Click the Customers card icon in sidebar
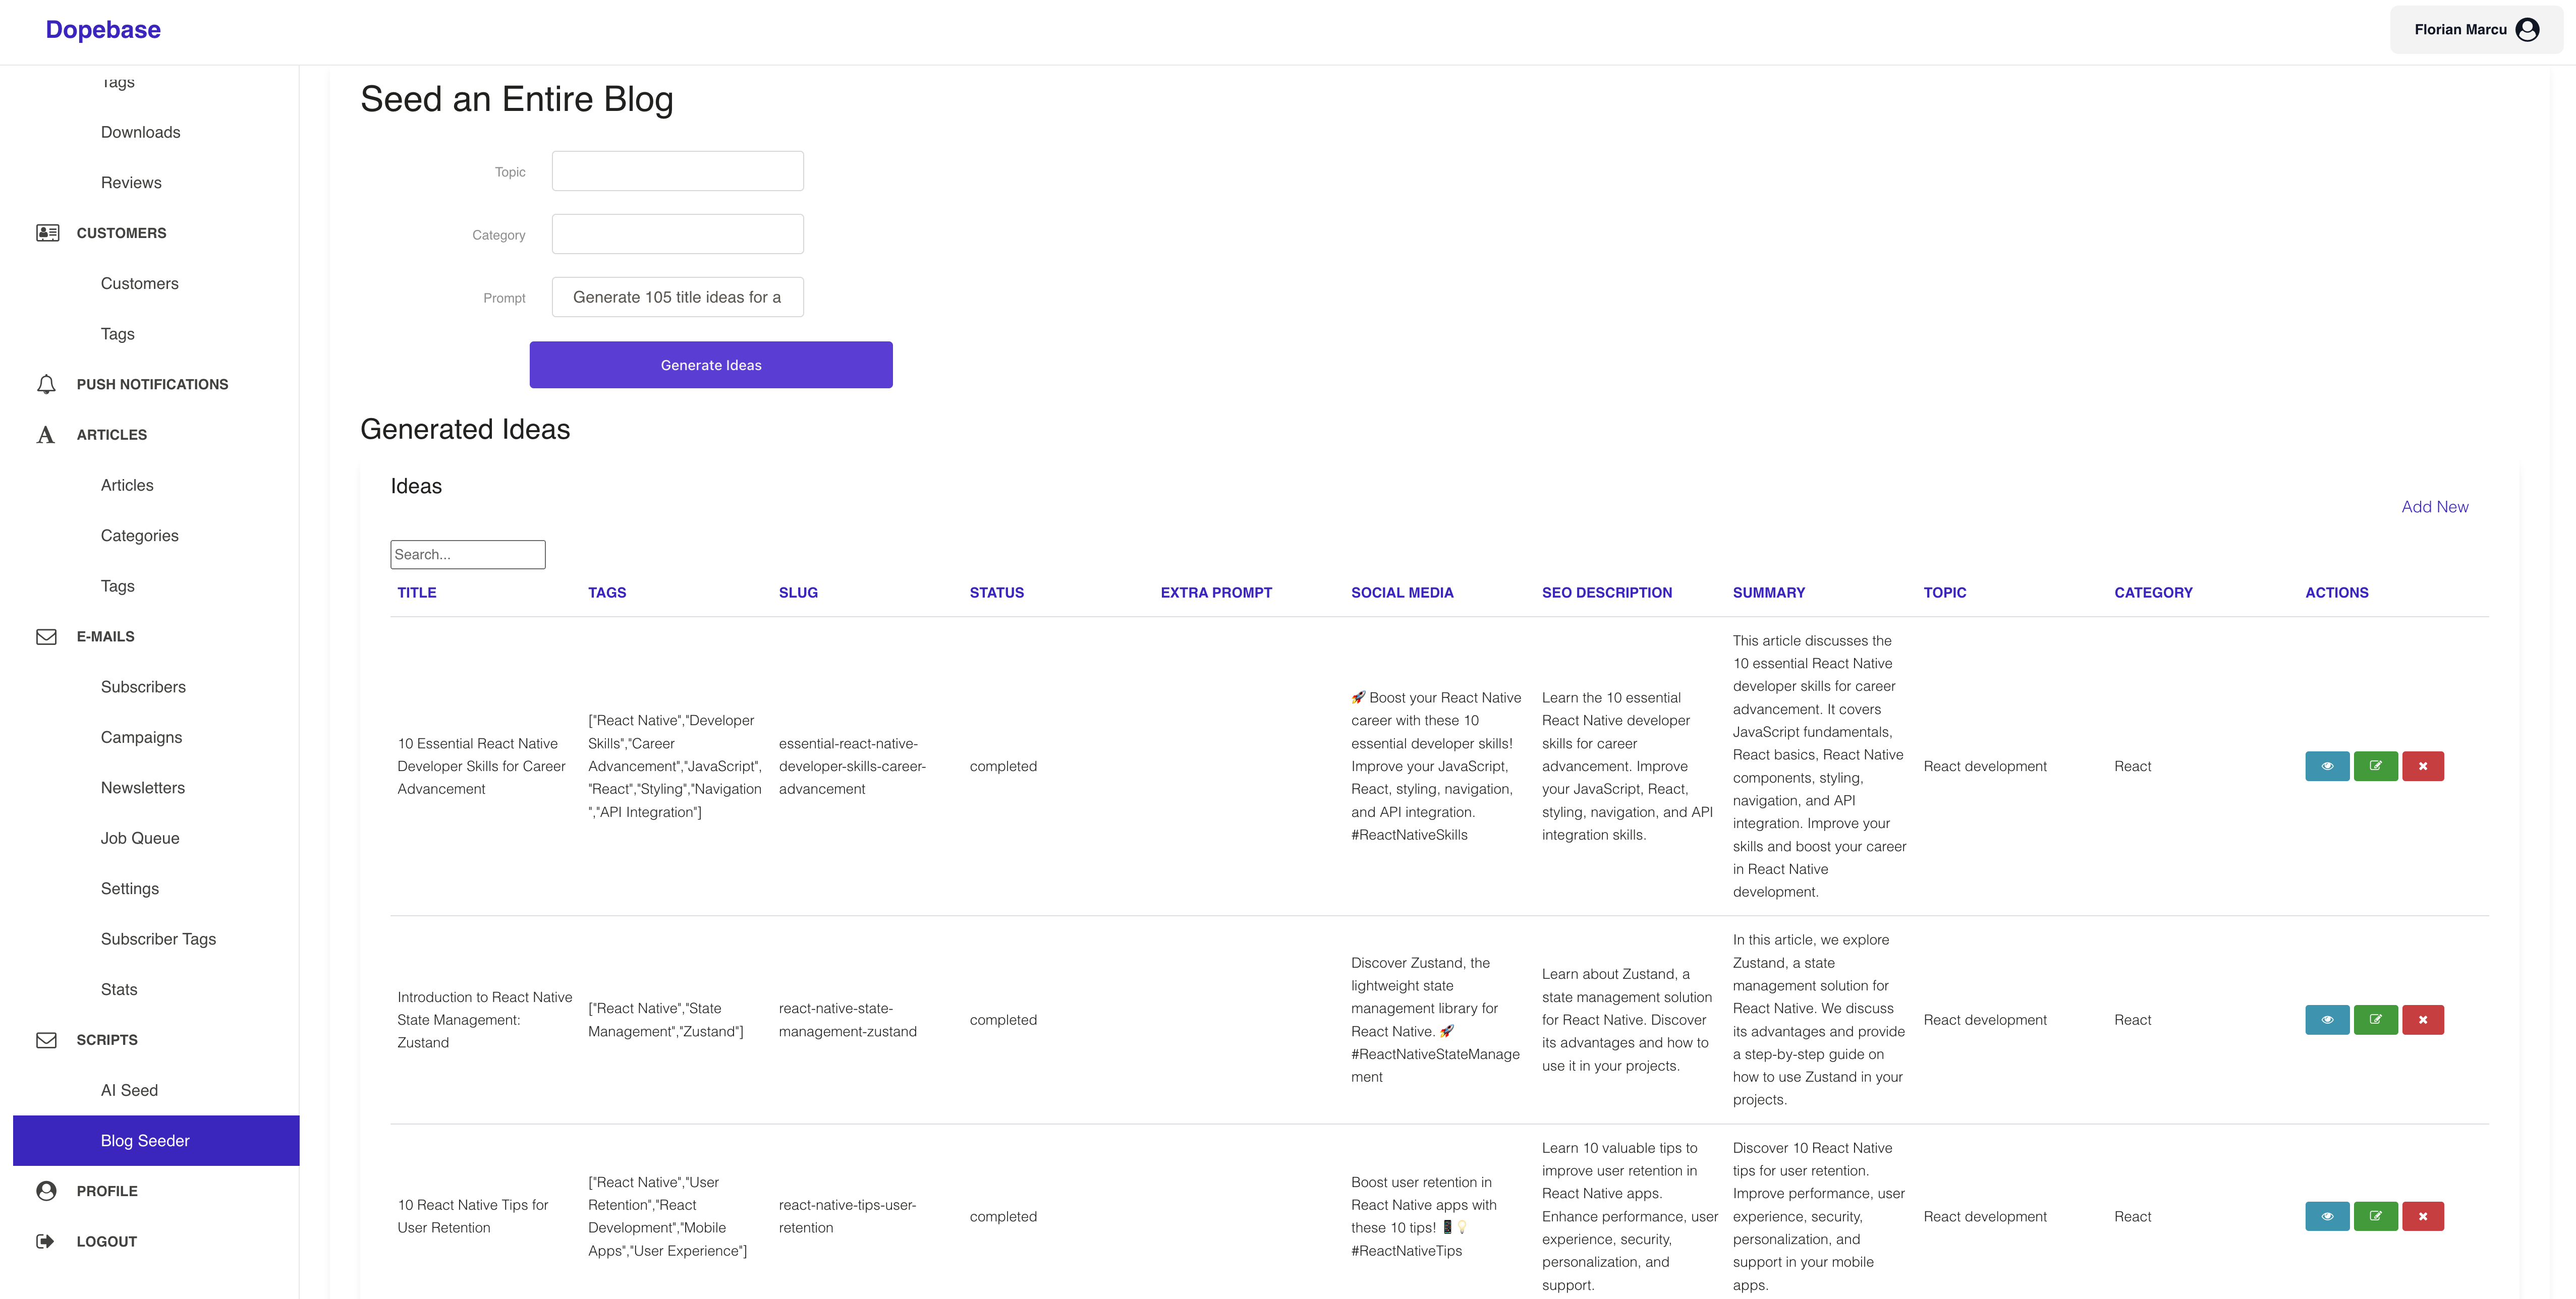The height and width of the screenshot is (1299, 2576). pos(46,232)
